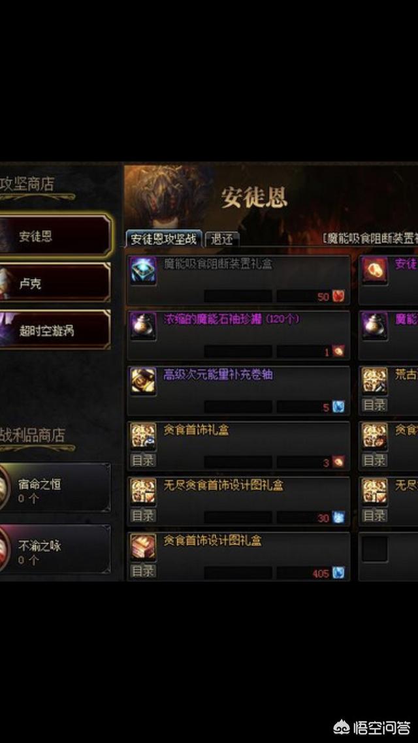Click the 悟空问答 watermark logo

coord(374,727)
